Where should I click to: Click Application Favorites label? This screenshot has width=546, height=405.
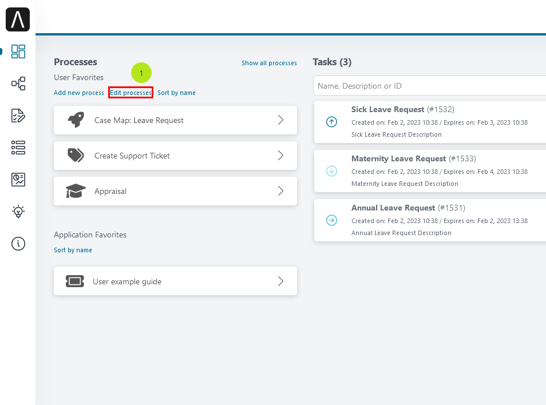coord(90,235)
